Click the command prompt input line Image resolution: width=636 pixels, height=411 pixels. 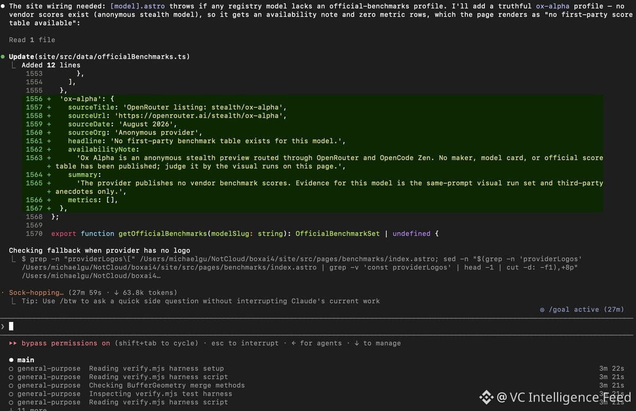click(x=318, y=326)
